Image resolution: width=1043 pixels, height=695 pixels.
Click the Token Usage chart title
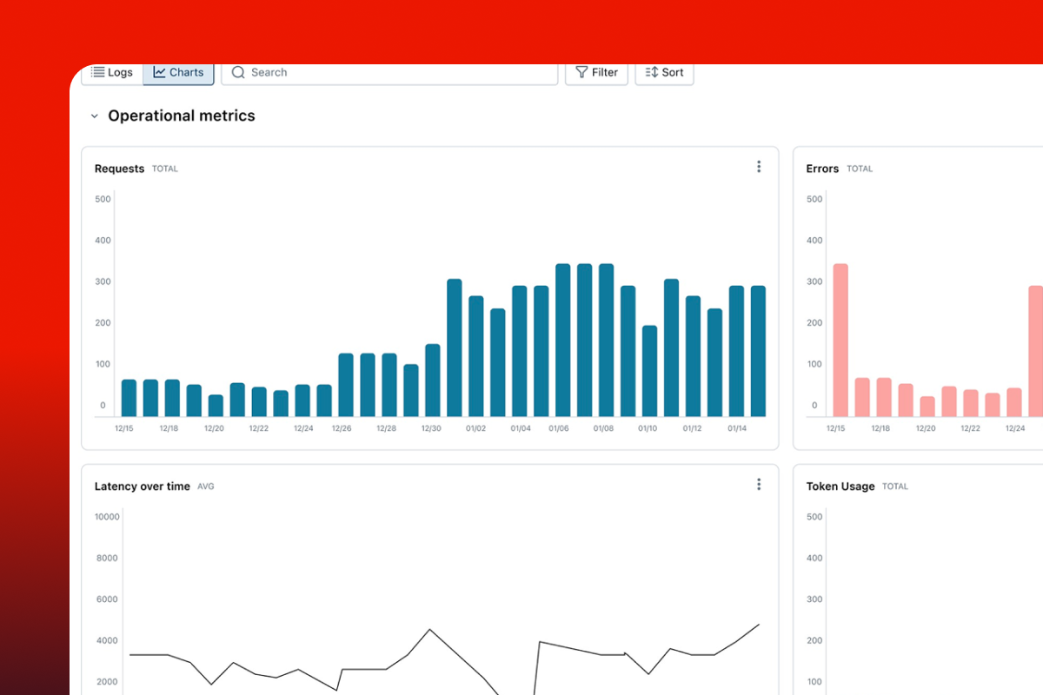(840, 486)
